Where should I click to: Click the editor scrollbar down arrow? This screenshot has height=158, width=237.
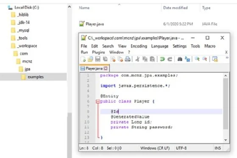click(x=226, y=140)
